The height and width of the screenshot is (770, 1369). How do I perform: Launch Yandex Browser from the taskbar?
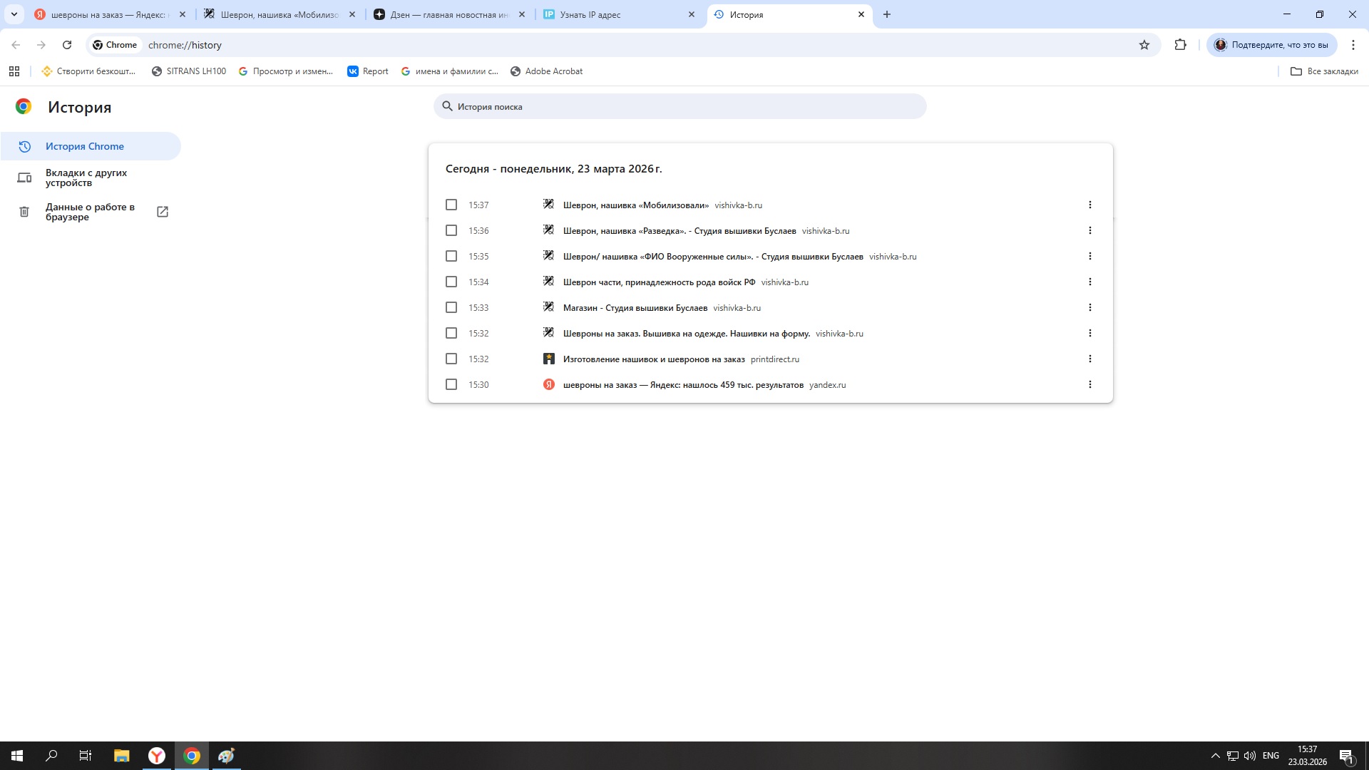(157, 756)
